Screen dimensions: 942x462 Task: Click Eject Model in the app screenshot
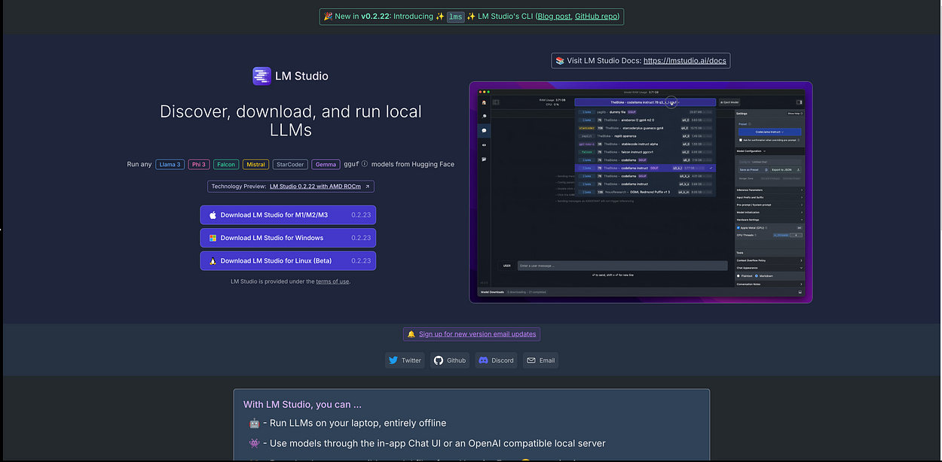(x=729, y=102)
